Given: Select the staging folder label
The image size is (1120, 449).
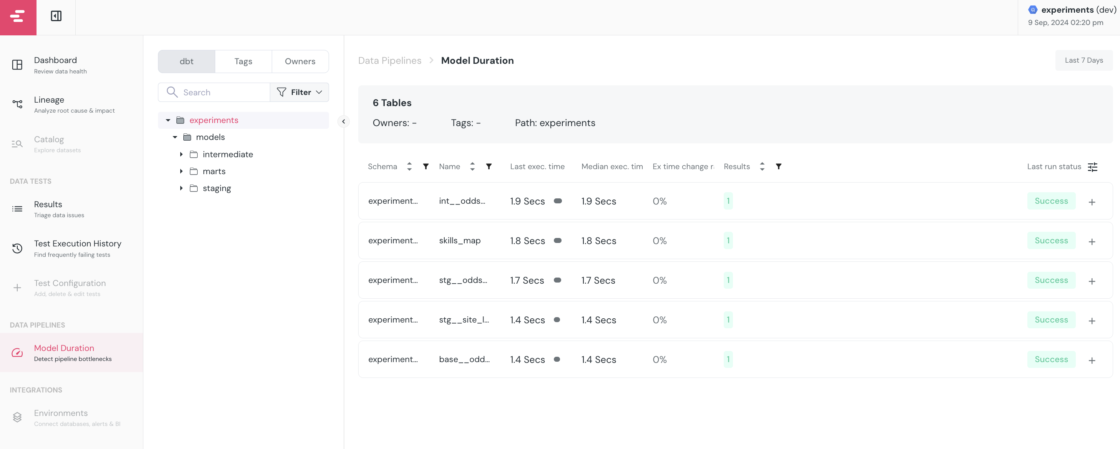Looking at the screenshot, I should coord(216,188).
